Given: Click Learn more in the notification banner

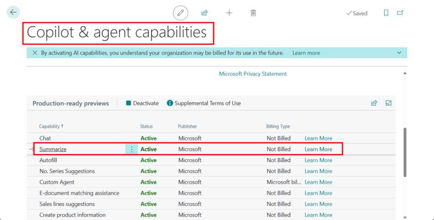Looking at the screenshot, I should click(x=306, y=53).
